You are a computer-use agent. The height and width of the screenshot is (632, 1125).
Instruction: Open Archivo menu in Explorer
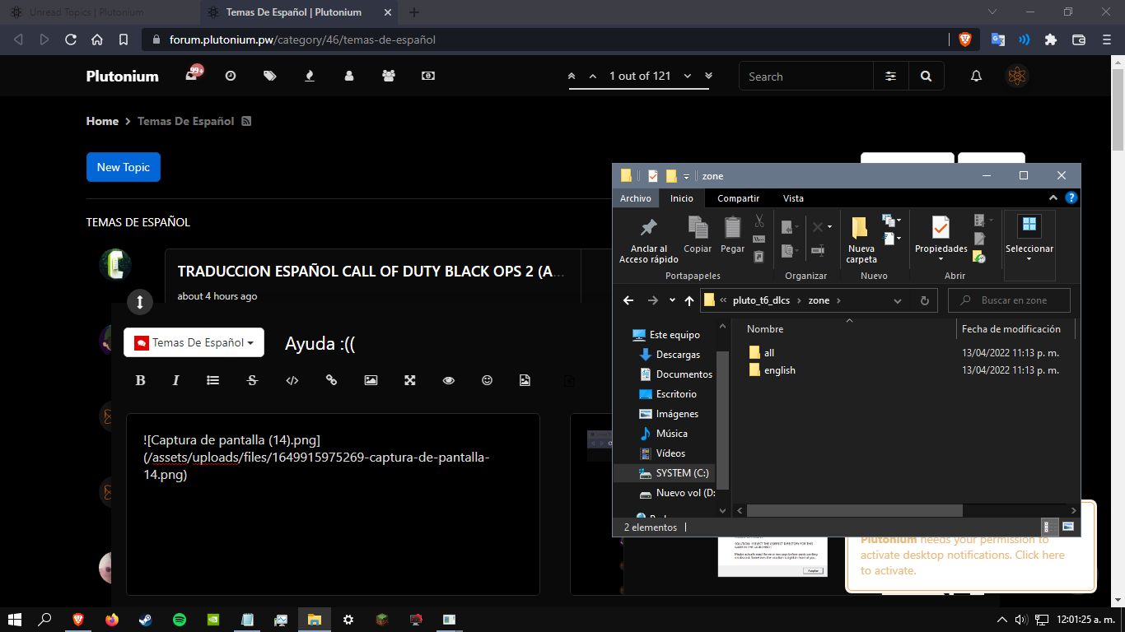point(635,198)
